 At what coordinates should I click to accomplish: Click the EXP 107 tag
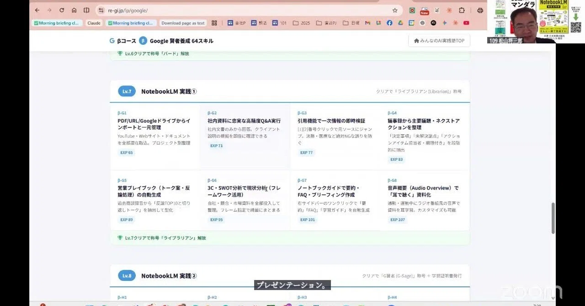[398, 220]
